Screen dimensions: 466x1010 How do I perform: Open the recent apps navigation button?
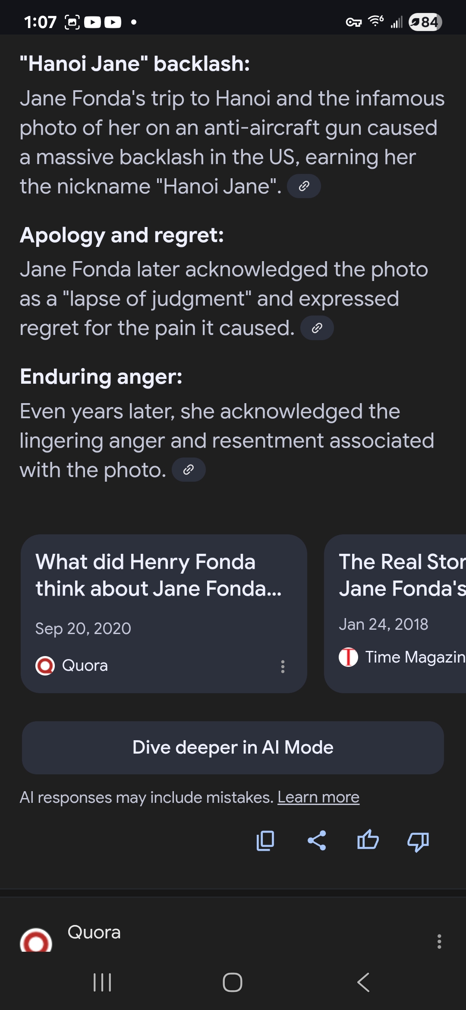click(102, 982)
